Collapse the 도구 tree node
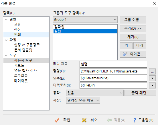Image resolution: width=158 pixels, height=125 pixels. [x=6, y=55]
